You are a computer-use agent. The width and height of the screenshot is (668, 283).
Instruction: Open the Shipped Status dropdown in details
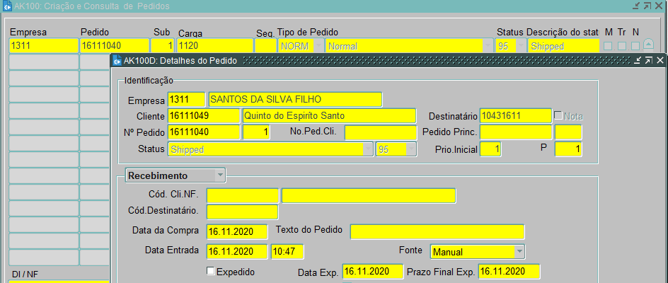[367, 149]
